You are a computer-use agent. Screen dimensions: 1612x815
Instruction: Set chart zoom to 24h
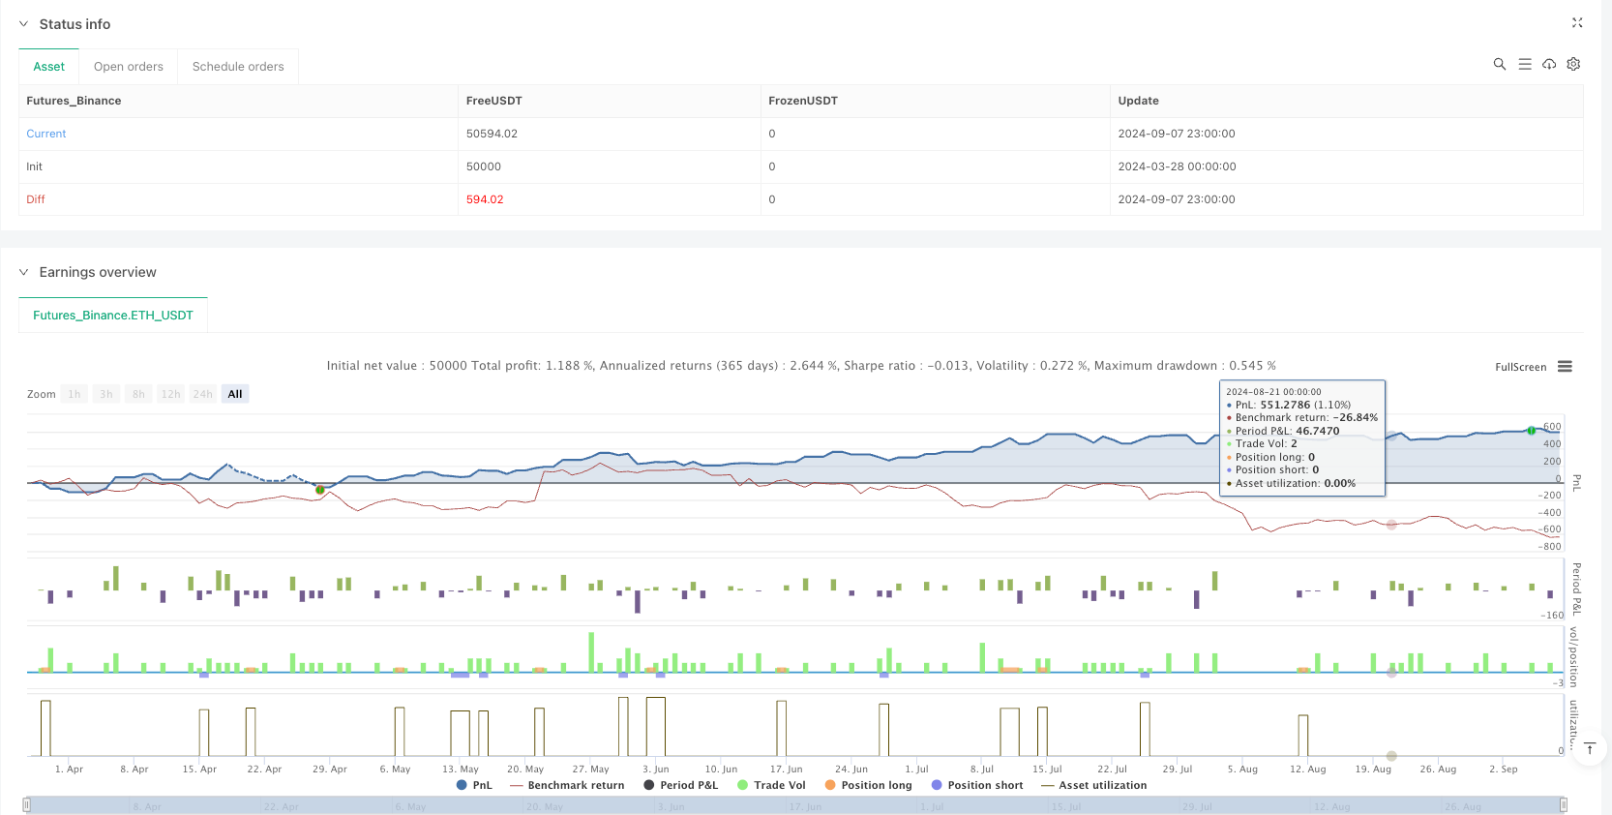click(x=202, y=394)
